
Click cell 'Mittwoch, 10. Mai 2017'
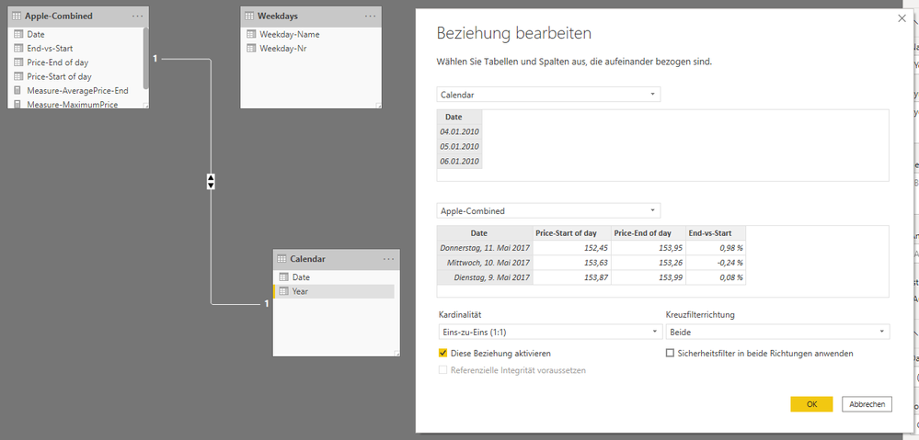tap(486, 262)
